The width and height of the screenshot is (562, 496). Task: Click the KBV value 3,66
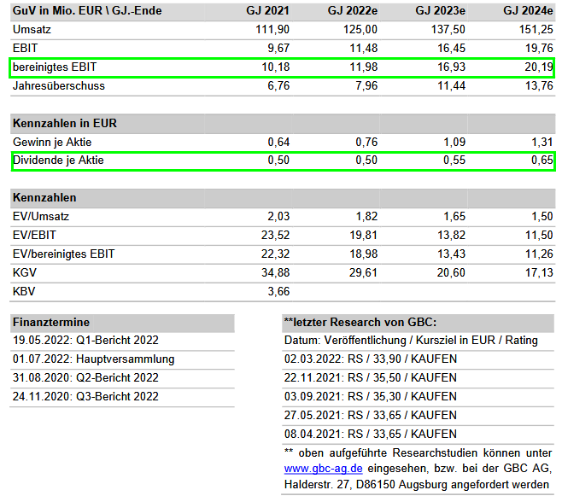tap(277, 291)
